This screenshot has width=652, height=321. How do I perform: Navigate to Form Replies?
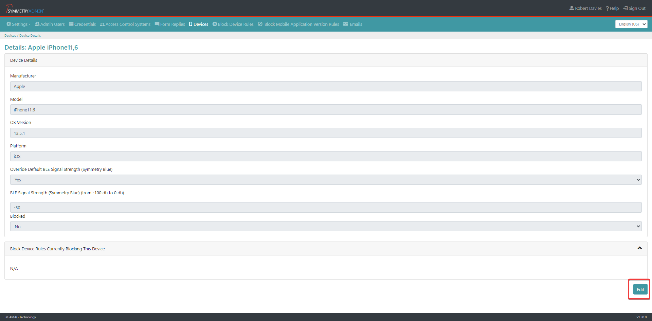[x=170, y=24]
